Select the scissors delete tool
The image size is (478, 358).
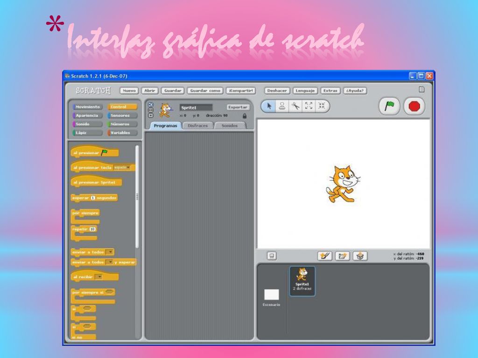click(x=295, y=106)
